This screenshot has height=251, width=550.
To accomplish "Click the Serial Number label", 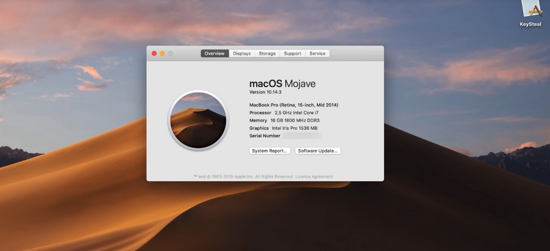I will [265, 136].
